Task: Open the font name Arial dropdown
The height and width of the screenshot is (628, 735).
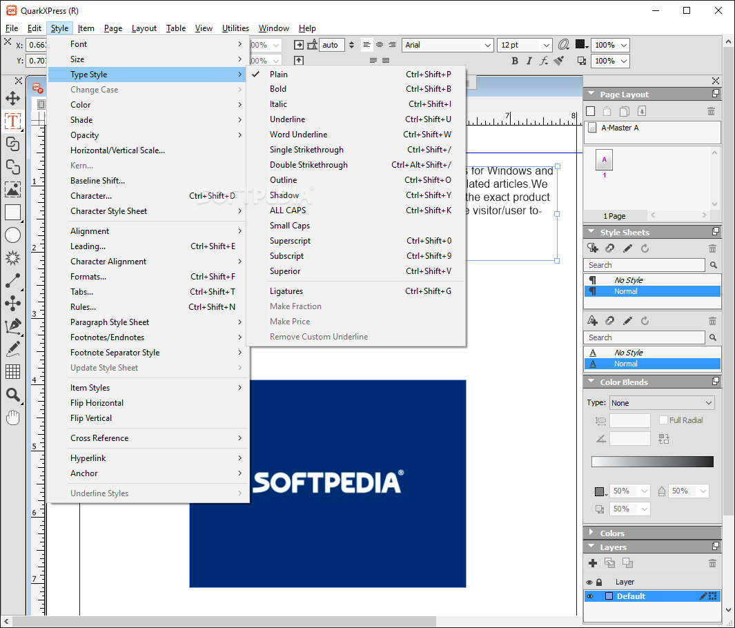Action: [487, 45]
